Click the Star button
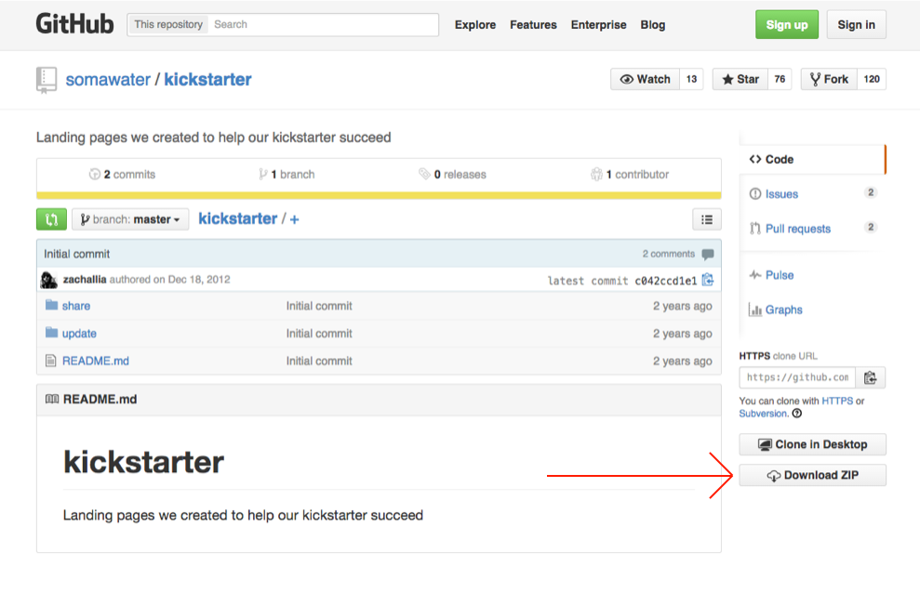This screenshot has height=593, width=920. 740,79
